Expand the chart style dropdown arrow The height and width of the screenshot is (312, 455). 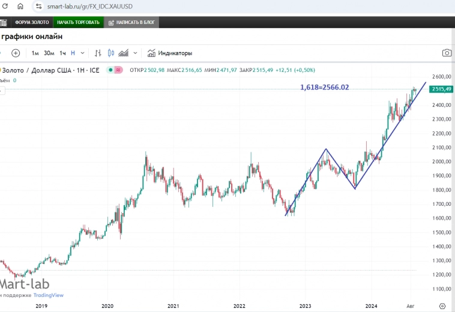click(136, 53)
